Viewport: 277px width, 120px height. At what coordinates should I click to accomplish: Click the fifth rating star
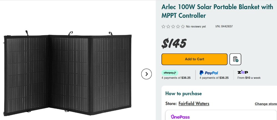click(183, 27)
